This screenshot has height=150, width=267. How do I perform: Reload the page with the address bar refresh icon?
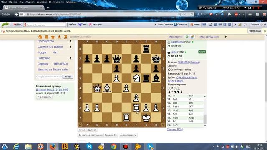[192, 15]
